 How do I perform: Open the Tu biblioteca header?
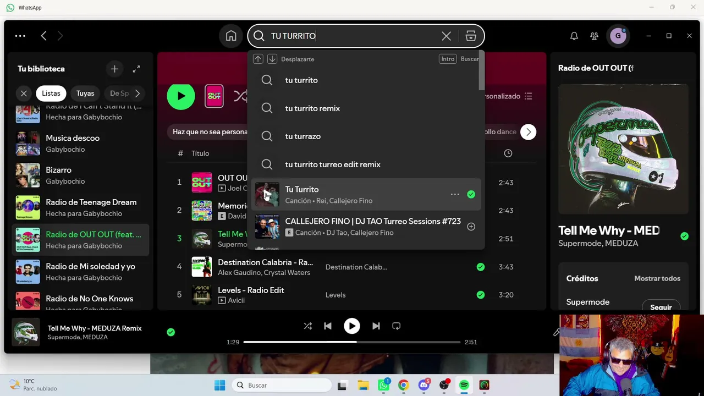[41, 69]
